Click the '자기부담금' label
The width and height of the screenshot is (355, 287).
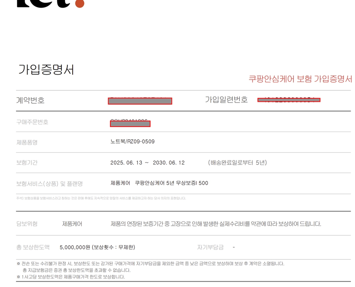pyautogui.click(x=210, y=247)
